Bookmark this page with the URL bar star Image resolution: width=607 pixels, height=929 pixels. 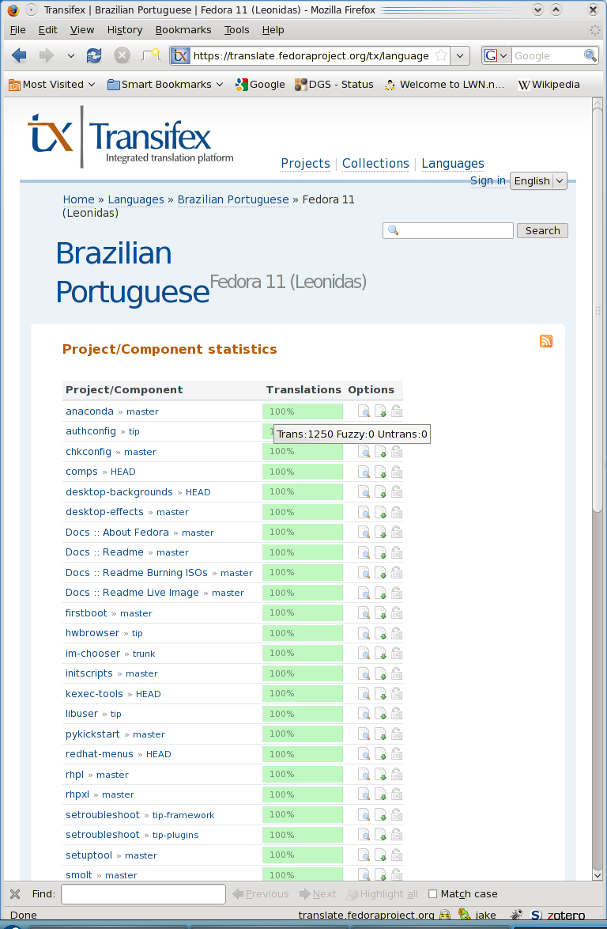click(441, 55)
